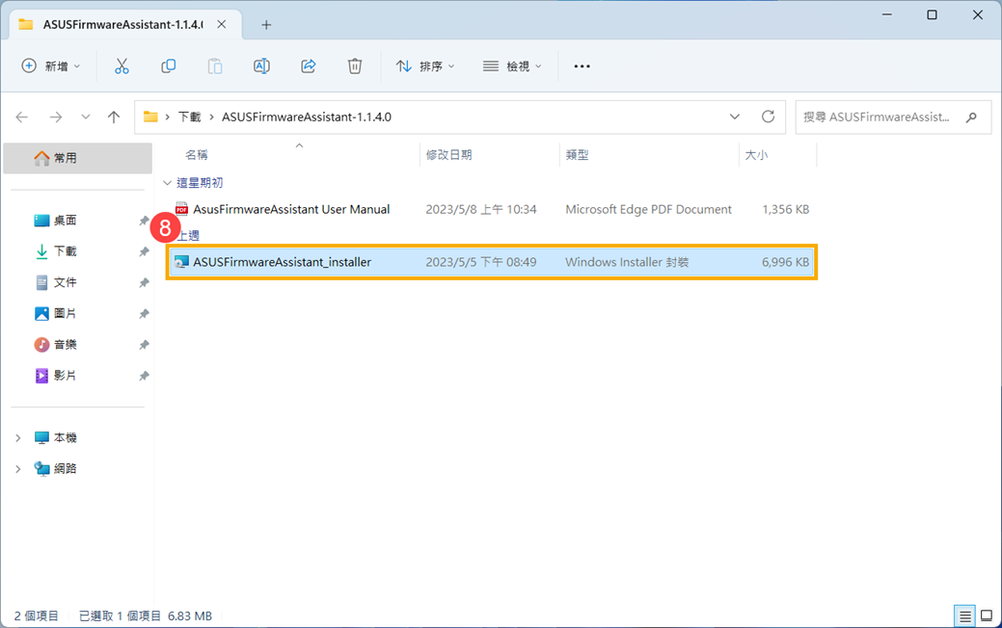Click the Delete trash can icon
The width and height of the screenshot is (1002, 628).
tap(355, 66)
